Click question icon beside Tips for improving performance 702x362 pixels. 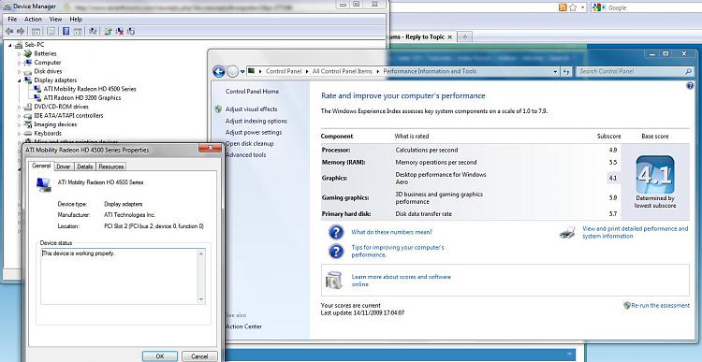click(336, 251)
